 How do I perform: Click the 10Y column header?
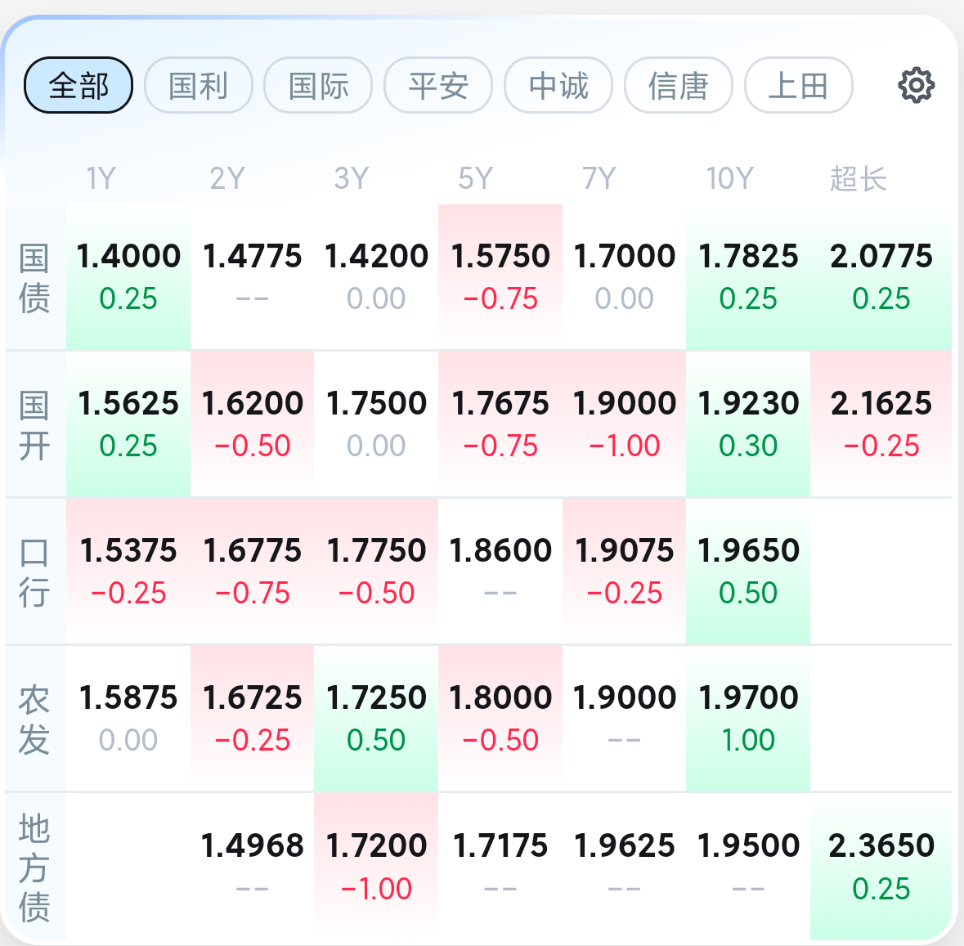tap(729, 178)
